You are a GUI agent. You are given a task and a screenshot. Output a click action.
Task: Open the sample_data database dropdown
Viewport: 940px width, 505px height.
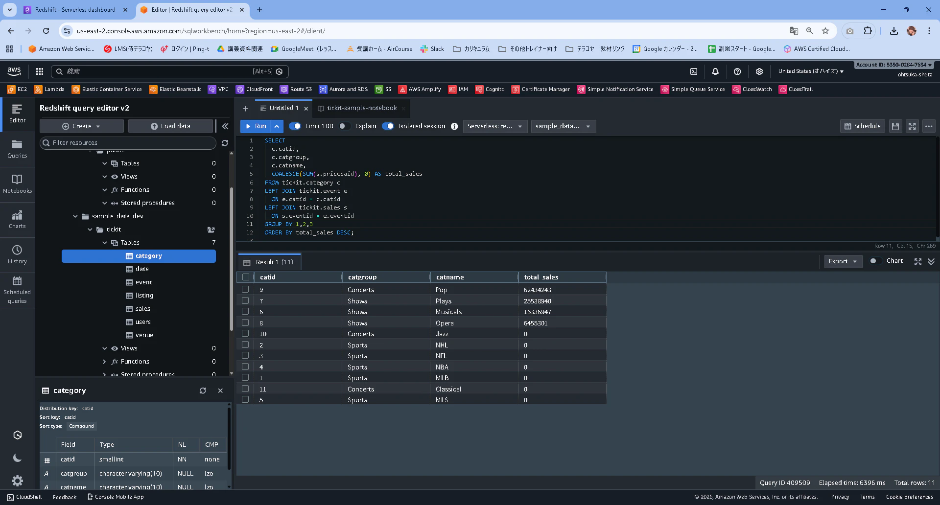(563, 126)
